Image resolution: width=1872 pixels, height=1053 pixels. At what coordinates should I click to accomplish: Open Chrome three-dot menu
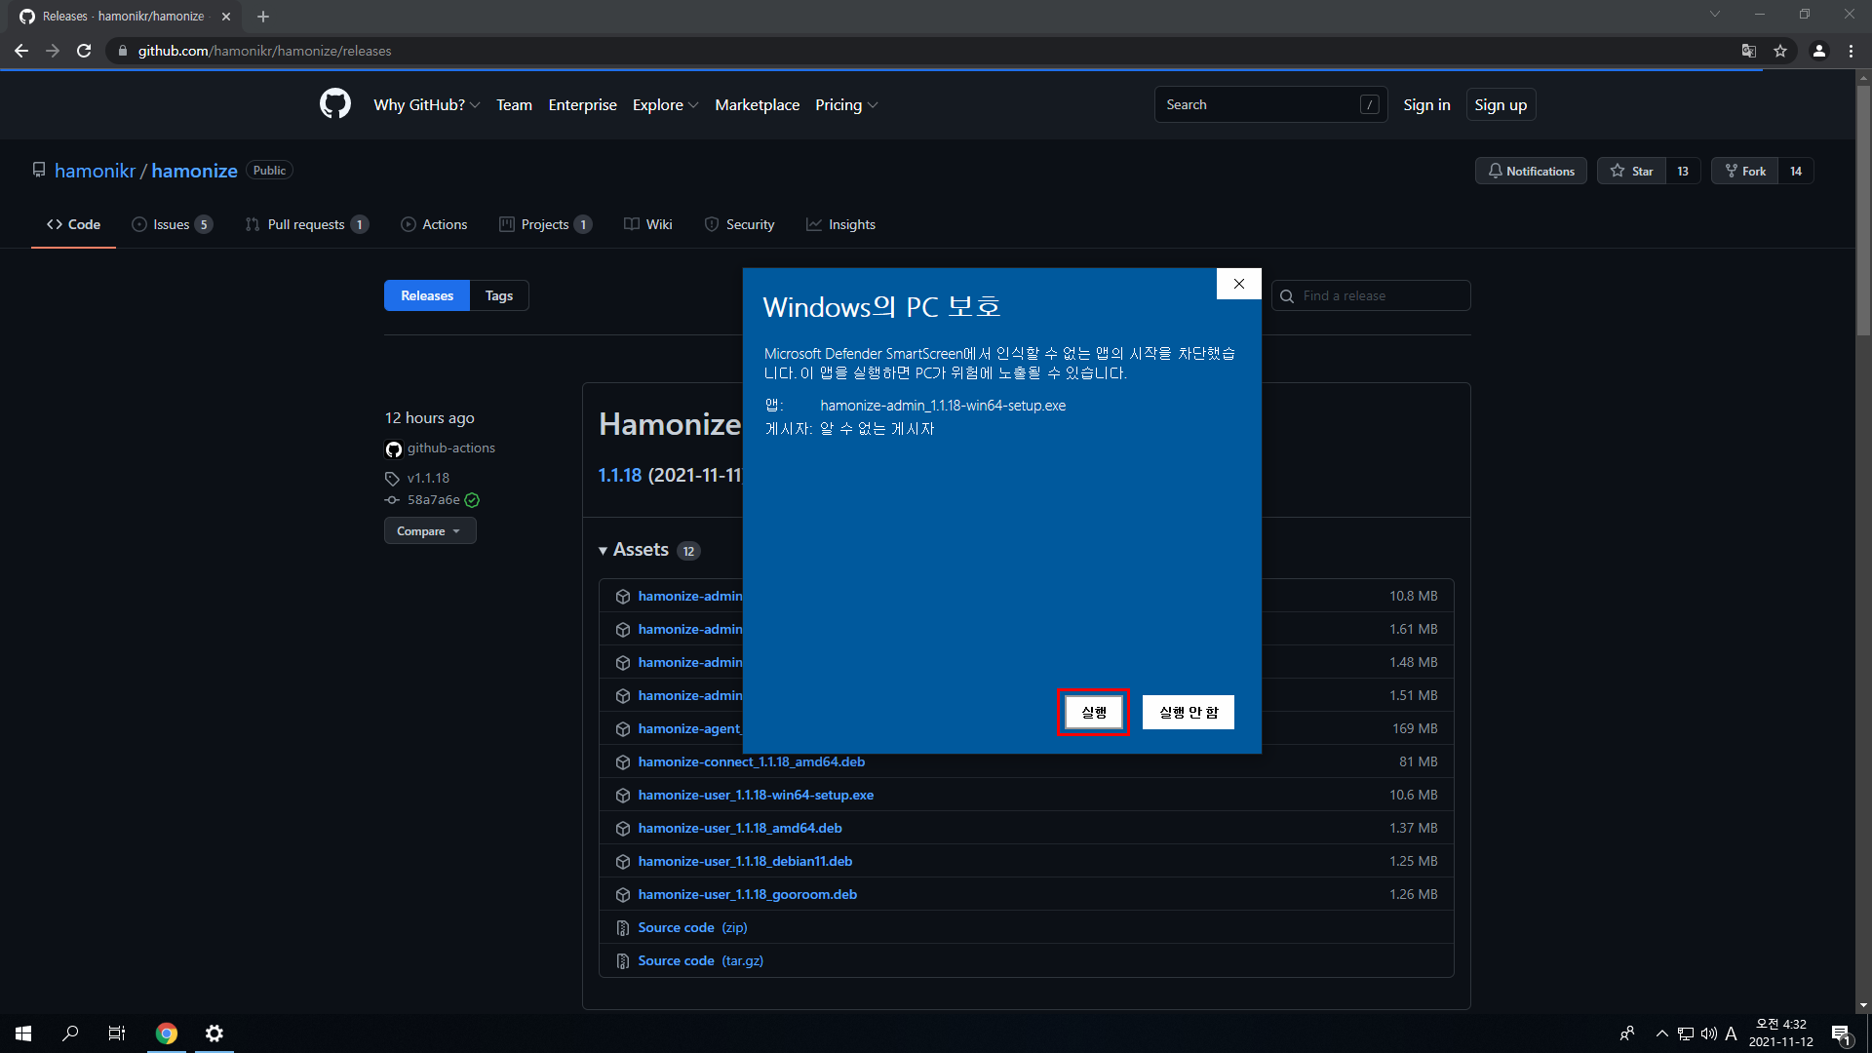[1851, 51]
